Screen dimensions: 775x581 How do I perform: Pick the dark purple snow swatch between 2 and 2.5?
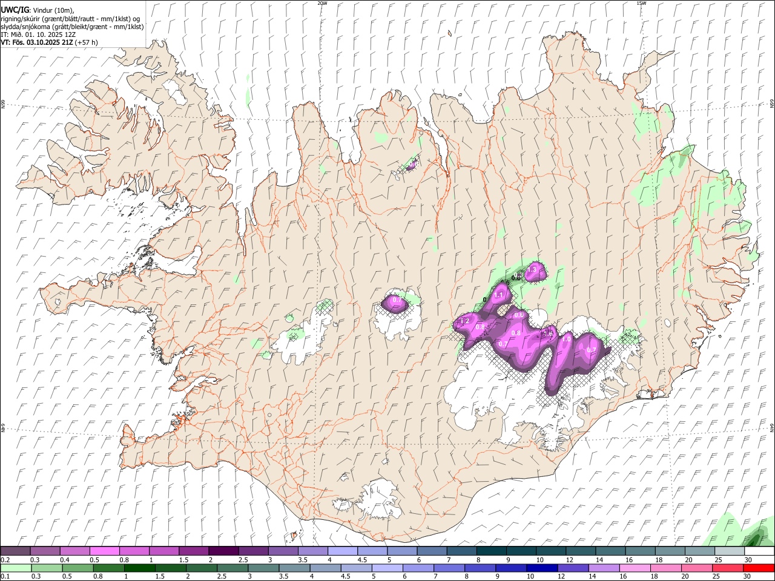(x=223, y=551)
